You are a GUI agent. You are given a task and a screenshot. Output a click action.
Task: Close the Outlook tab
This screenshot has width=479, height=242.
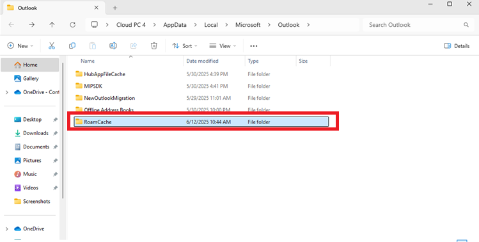tap(96, 8)
